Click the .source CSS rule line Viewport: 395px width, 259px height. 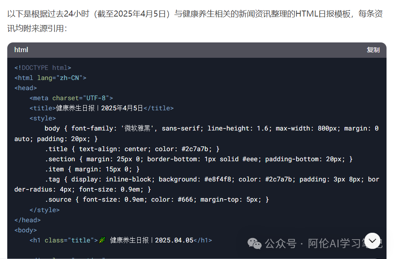click(157, 200)
